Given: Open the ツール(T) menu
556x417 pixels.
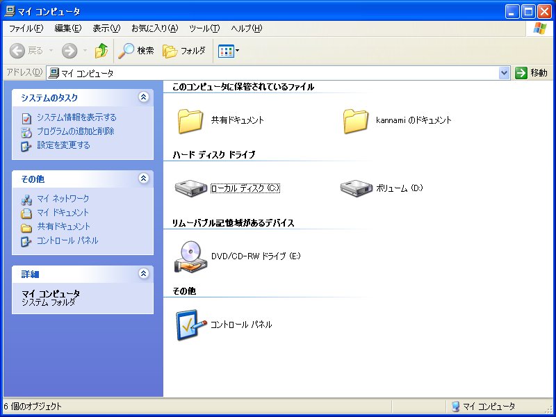Looking at the screenshot, I should coord(204,28).
